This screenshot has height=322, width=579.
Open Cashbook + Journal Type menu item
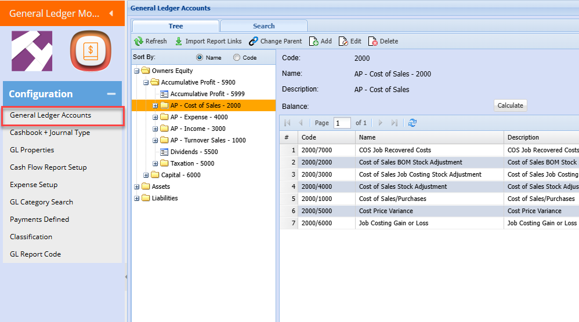pyautogui.click(x=50, y=133)
